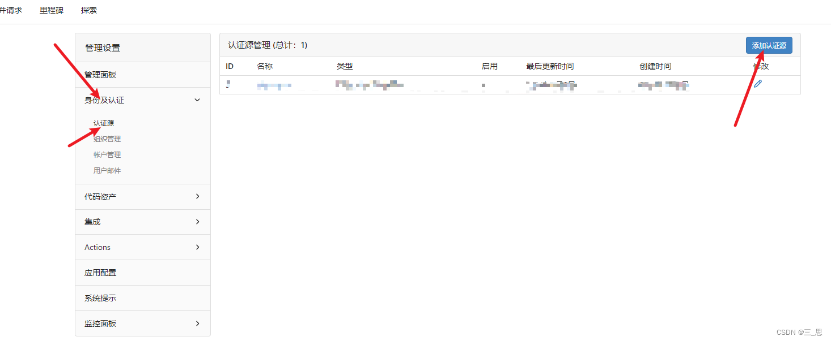Click the 添加认证源 button

point(768,45)
